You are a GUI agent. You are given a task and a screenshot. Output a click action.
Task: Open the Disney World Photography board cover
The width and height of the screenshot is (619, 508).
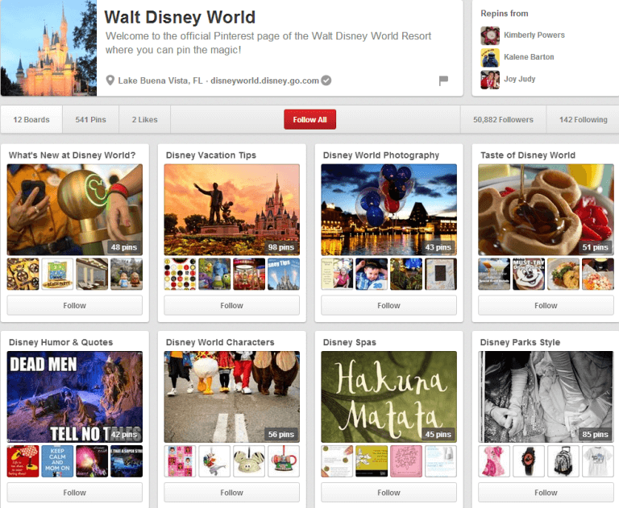pyautogui.click(x=388, y=209)
